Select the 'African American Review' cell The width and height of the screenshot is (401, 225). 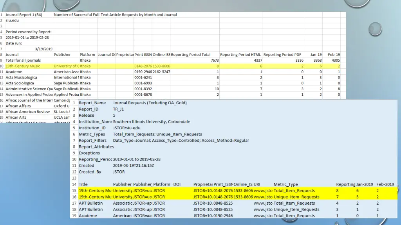28,112
